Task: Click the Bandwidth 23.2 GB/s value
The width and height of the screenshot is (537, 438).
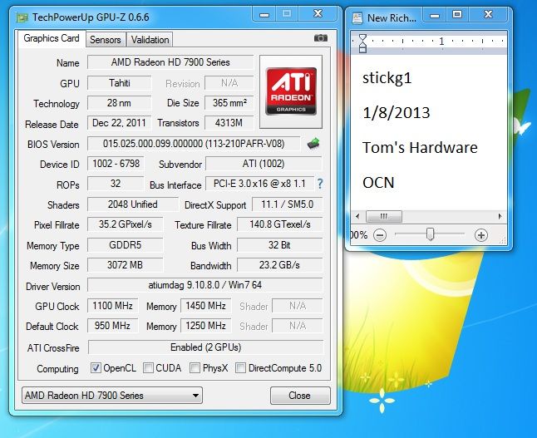Action: [x=280, y=265]
